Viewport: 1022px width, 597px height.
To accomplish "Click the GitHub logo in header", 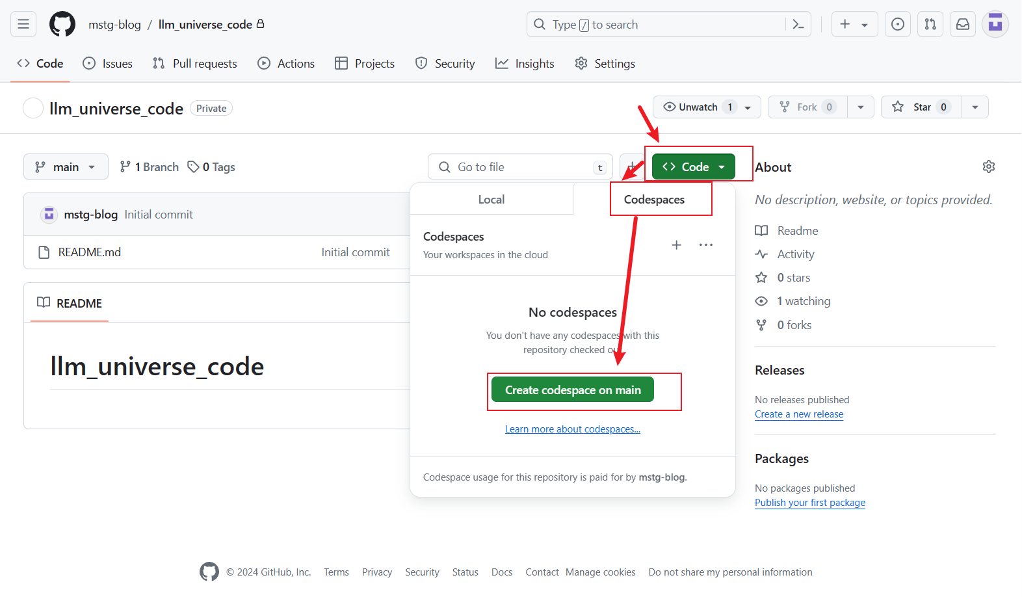I will (62, 24).
